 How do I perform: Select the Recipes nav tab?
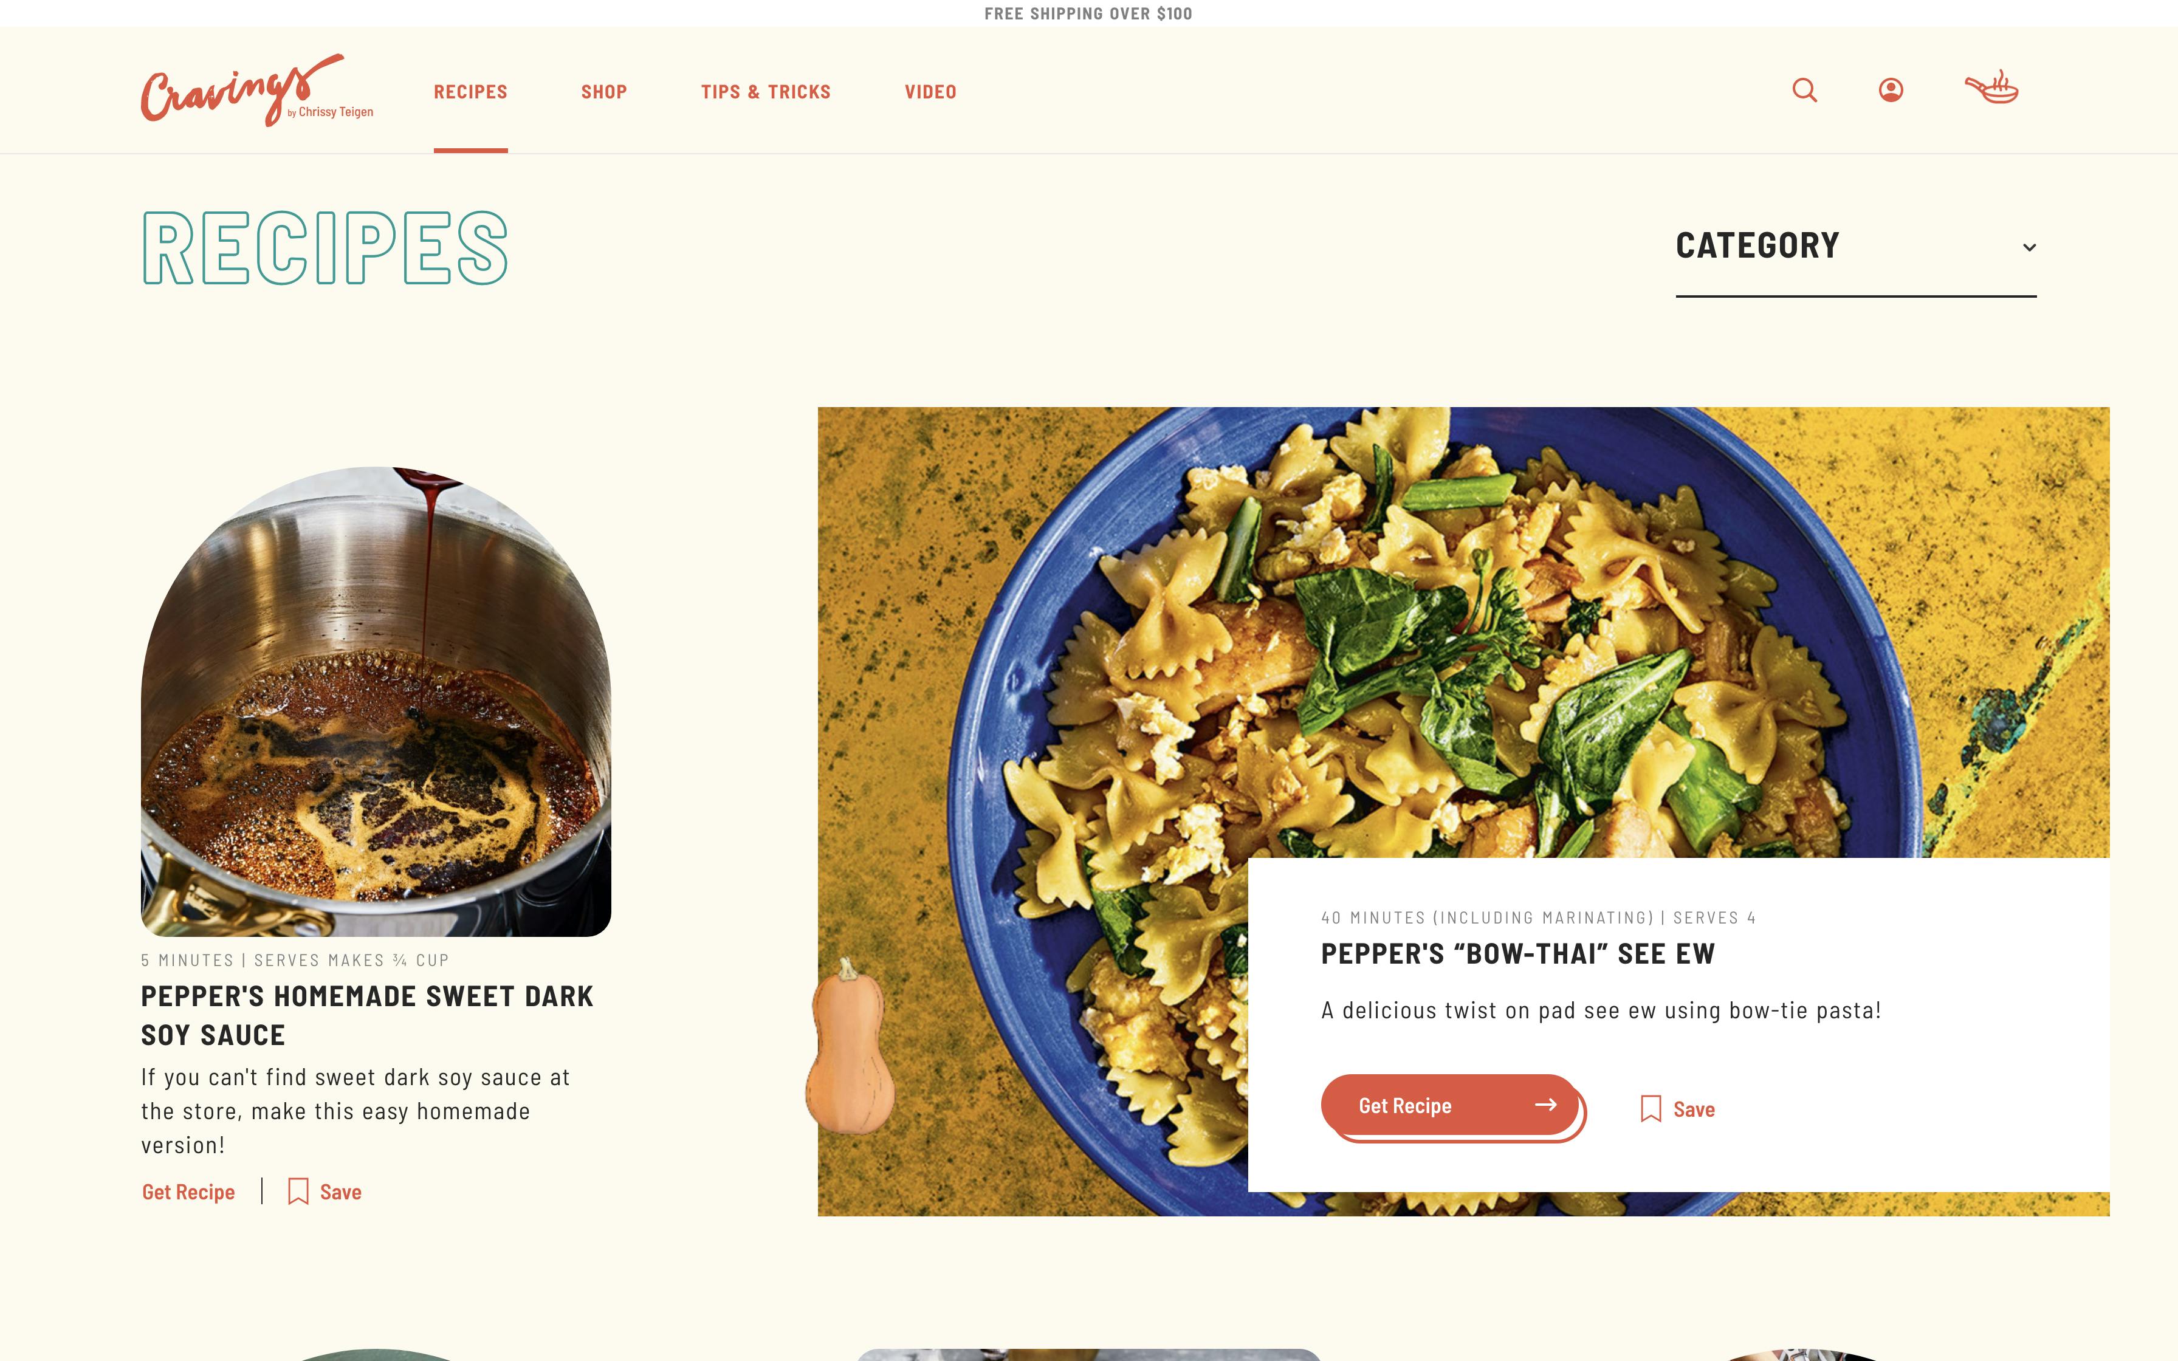tap(471, 92)
